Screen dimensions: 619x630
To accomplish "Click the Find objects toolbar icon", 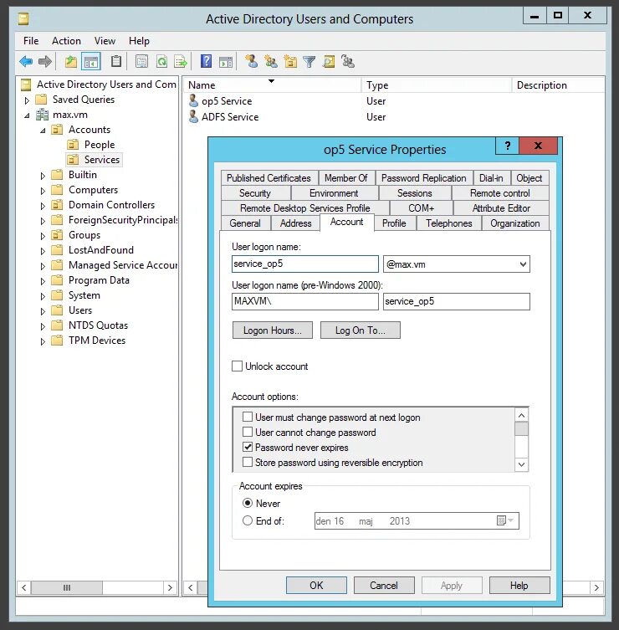I will coord(329,61).
